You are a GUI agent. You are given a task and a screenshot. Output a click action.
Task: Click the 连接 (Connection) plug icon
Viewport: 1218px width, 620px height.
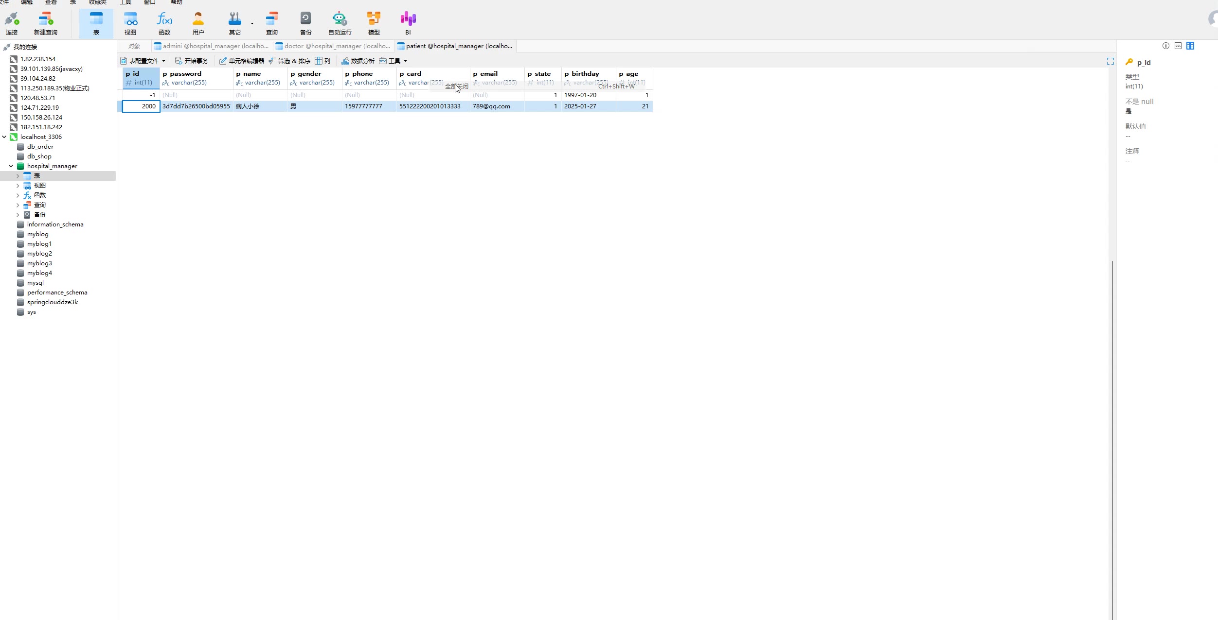[x=12, y=23]
